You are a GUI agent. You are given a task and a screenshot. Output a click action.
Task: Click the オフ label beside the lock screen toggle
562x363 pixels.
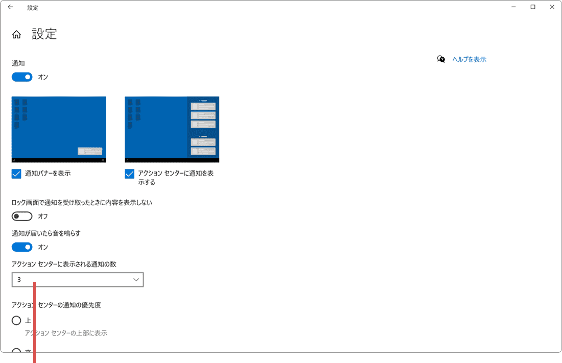(x=42, y=216)
